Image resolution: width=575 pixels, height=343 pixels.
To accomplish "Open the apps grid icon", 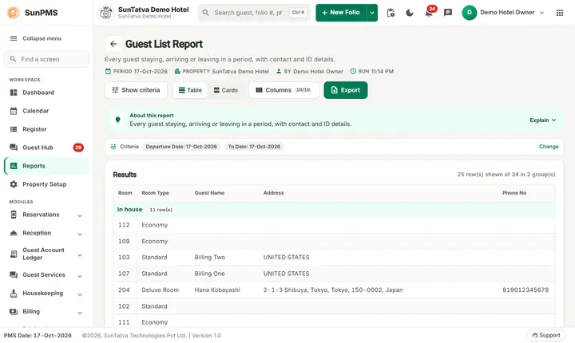I will click(x=560, y=13).
